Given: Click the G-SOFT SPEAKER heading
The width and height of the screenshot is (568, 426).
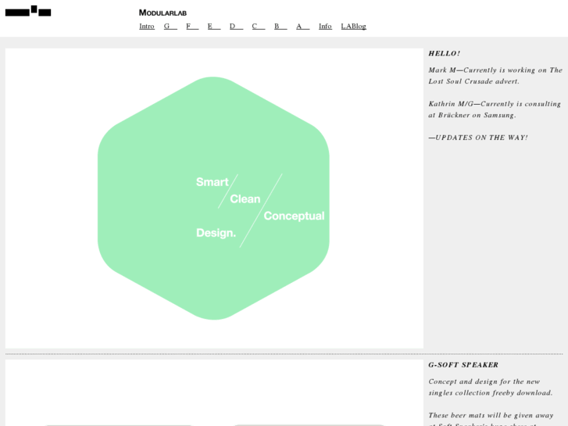Looking at the screenshot, I should coord(463,364).
